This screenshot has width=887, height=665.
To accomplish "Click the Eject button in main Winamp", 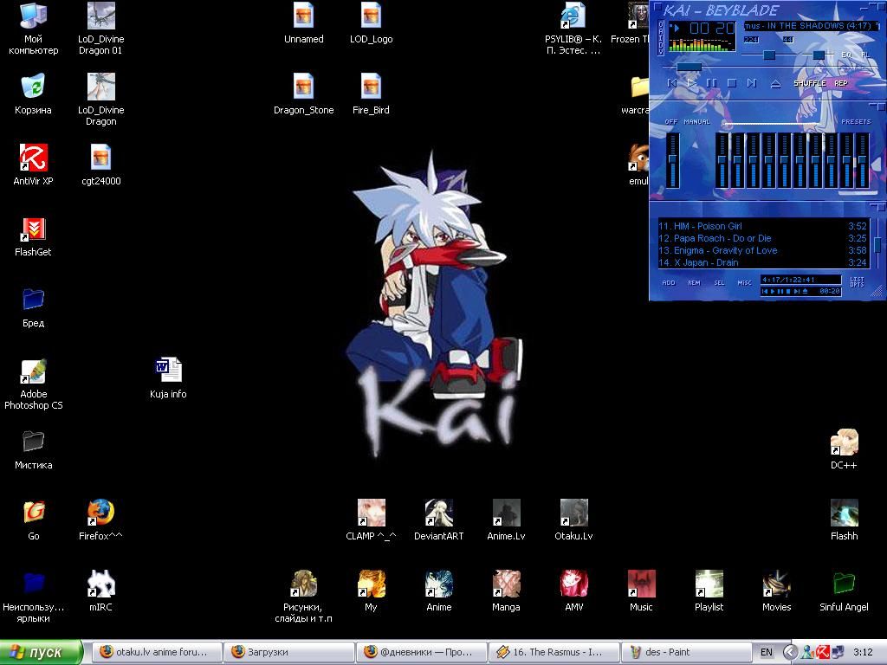I will pyautogui.click(x=775, y=84).
